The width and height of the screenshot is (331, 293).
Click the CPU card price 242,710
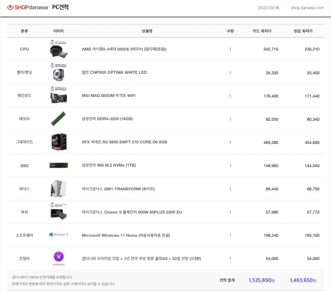click(x=271, y=49)
